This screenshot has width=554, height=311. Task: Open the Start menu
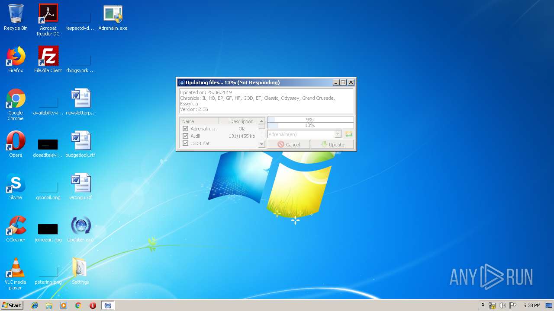click(12, 305)
